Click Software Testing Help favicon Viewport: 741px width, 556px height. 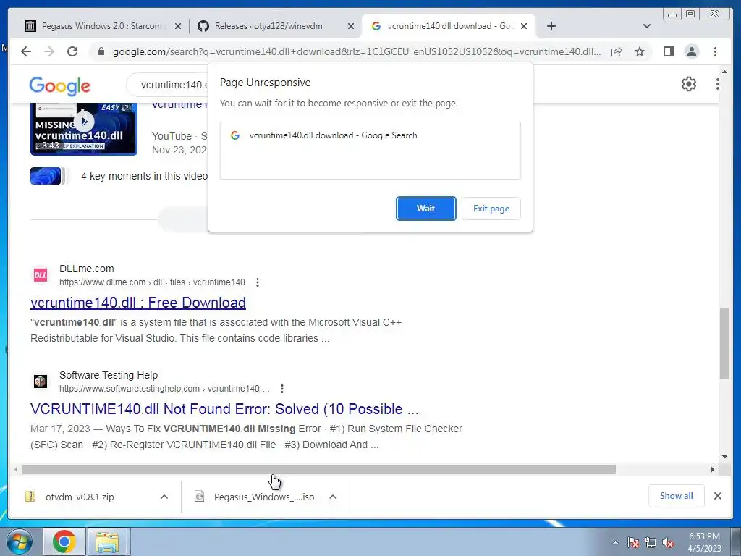tap(41, 381)
